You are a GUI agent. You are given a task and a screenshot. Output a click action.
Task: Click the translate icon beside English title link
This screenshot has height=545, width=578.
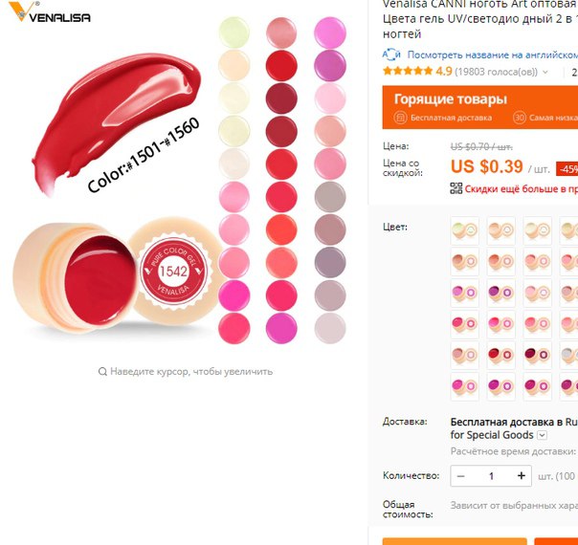click(x=391, y=54)
